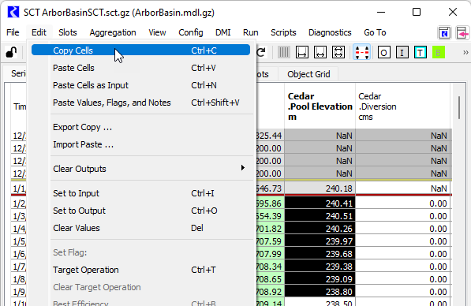This screenshot has width=471, height=306.
Task: Expand the toolbar overflow chevron
Action: click(x=465, y=53)
